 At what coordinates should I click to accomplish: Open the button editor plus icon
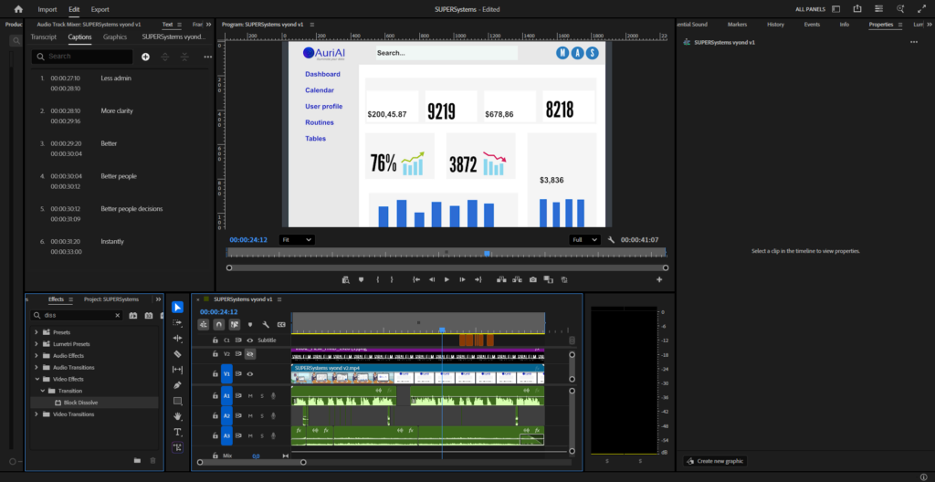pyautogui.click(x=659, y=279)
